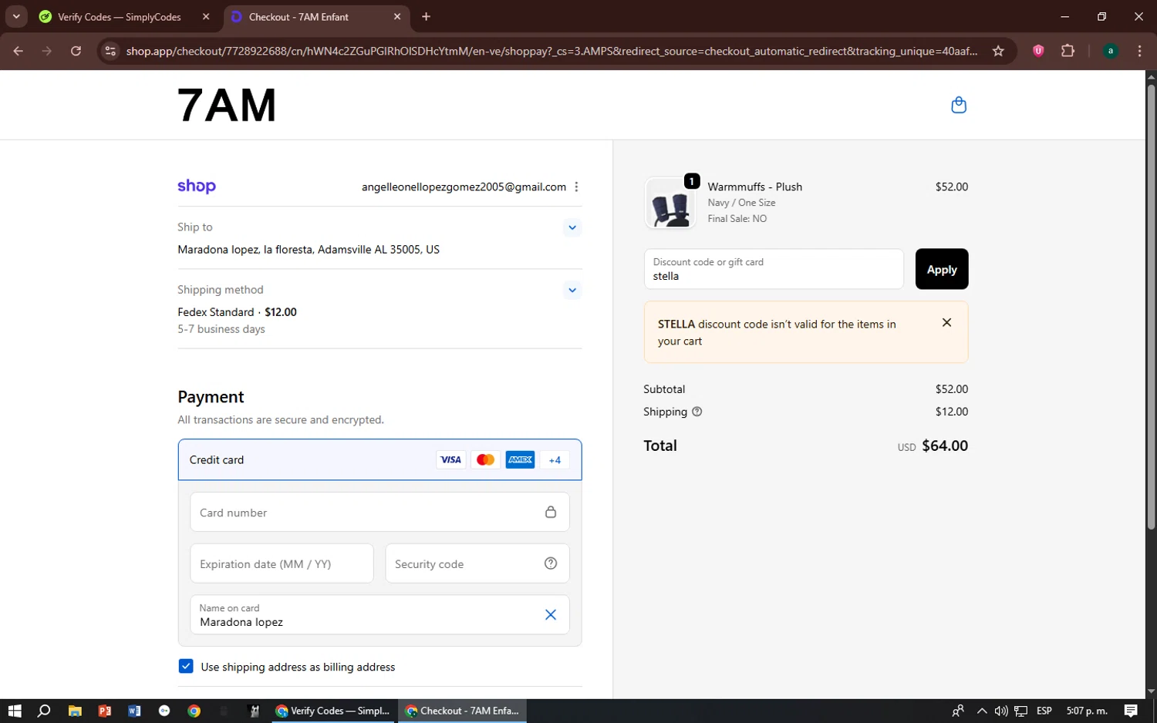1157x723 pixels.
Task: Clear the Name on card field
Action: coord(551,614)
